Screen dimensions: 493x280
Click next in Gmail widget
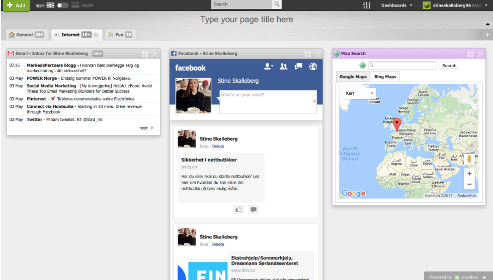[146, 128]
